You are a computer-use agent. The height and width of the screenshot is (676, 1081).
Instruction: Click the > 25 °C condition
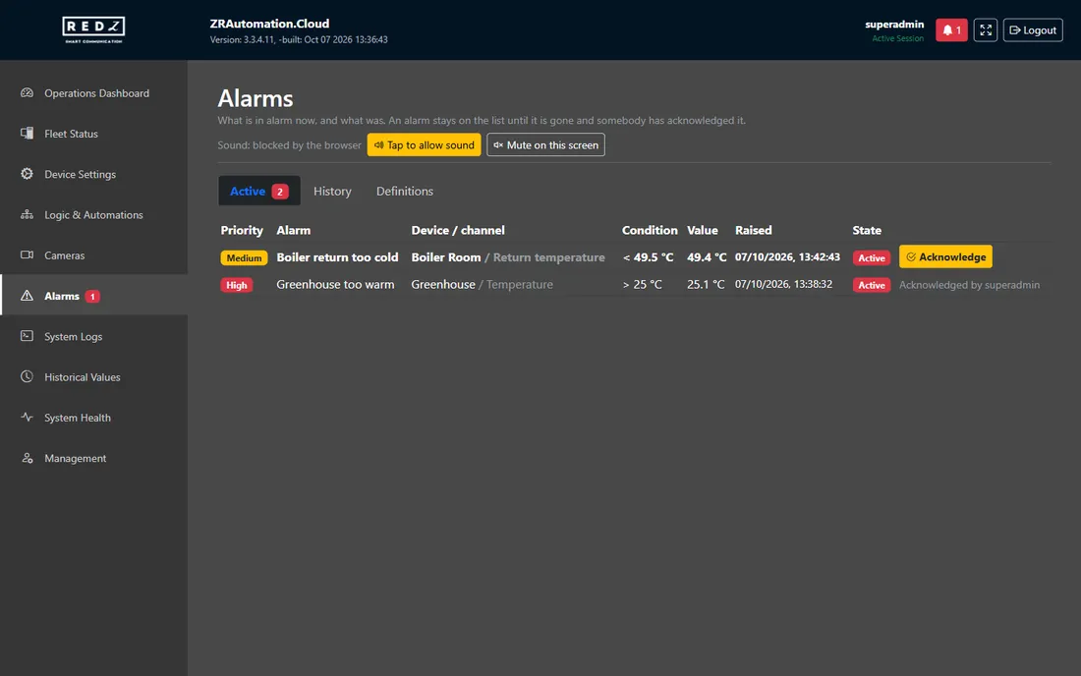642,284
